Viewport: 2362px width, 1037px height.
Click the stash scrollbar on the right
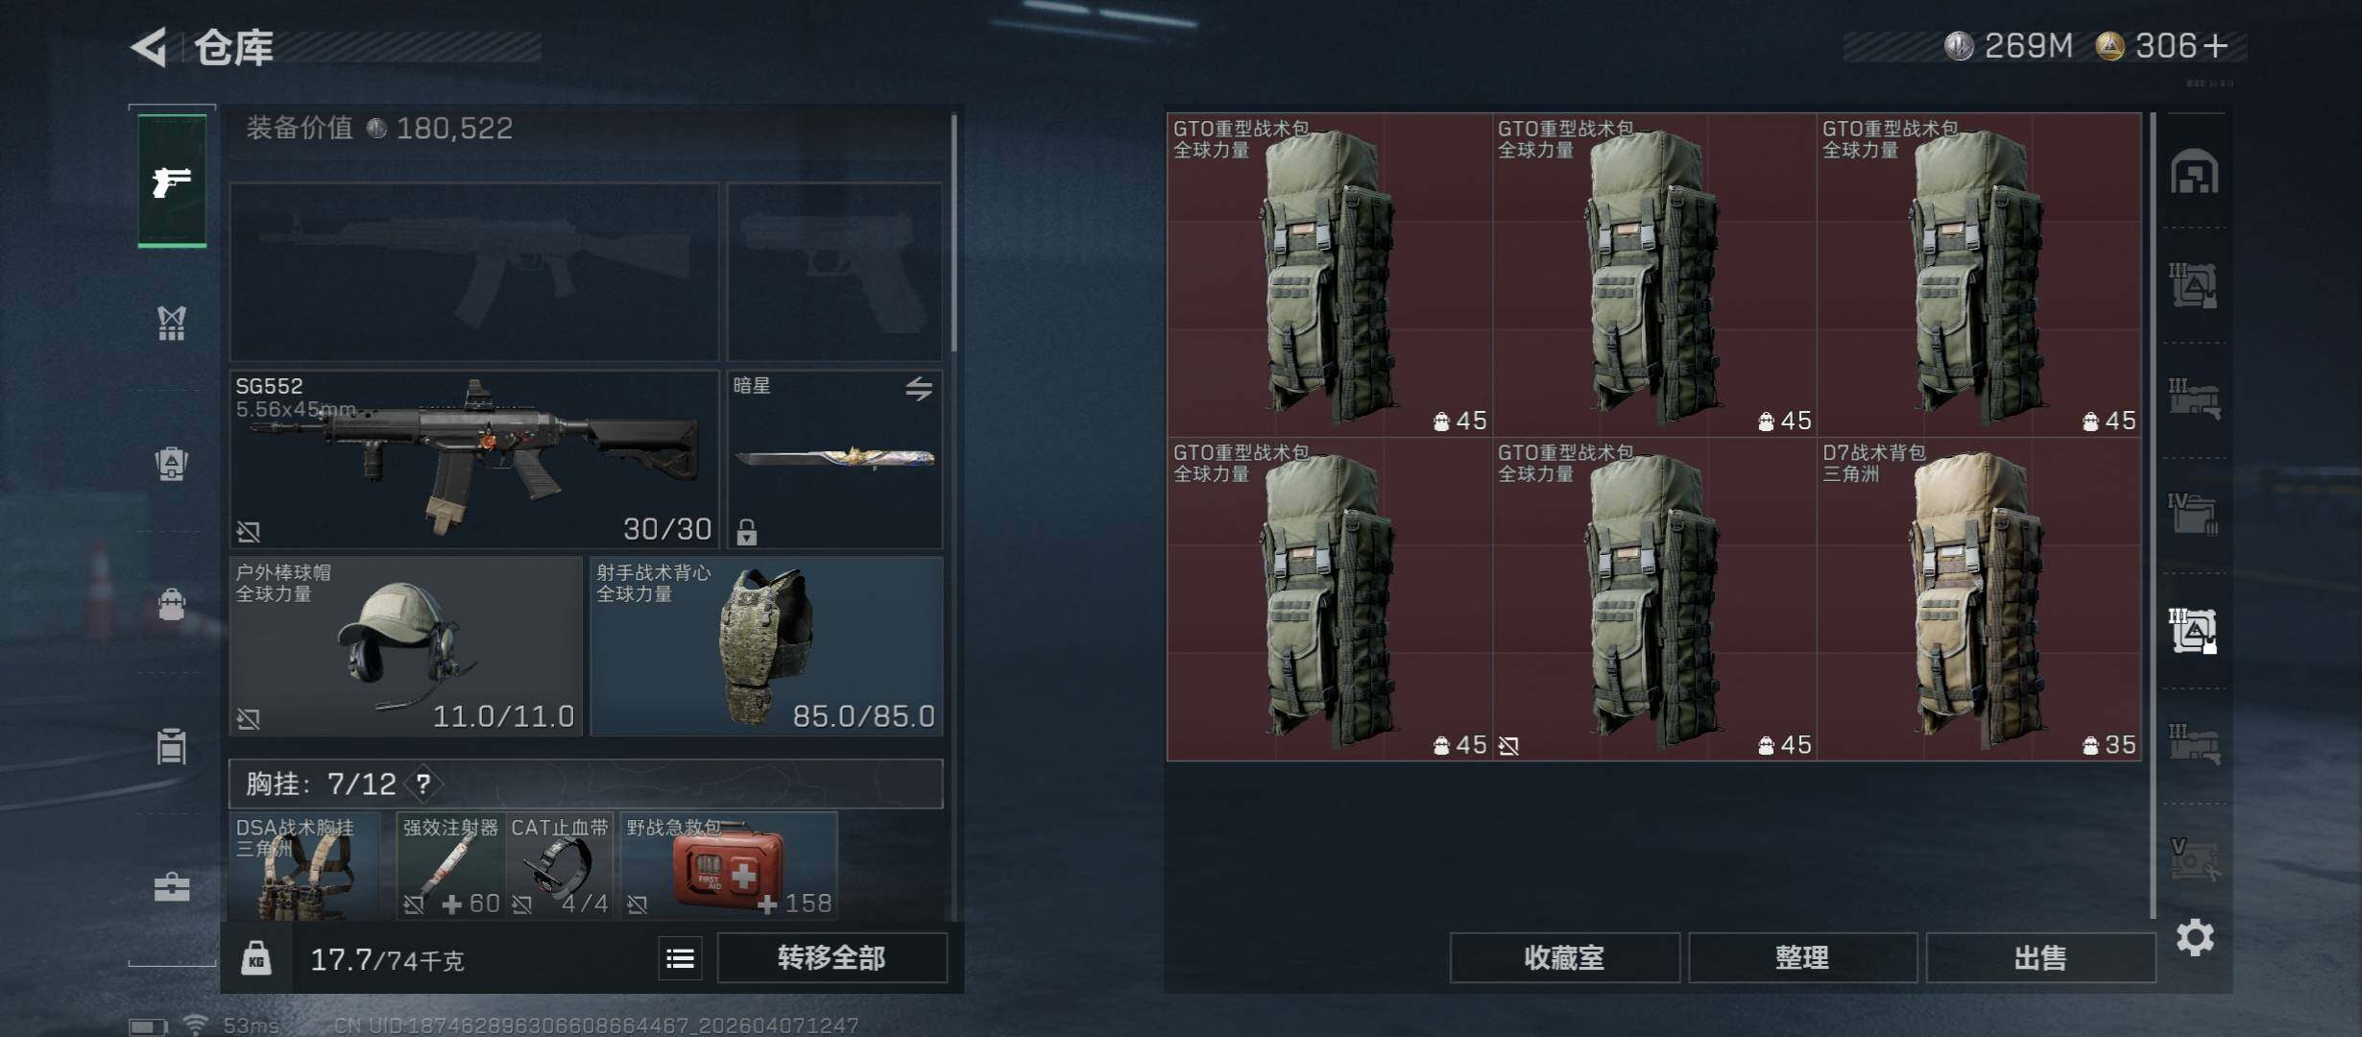(2153, 515)
